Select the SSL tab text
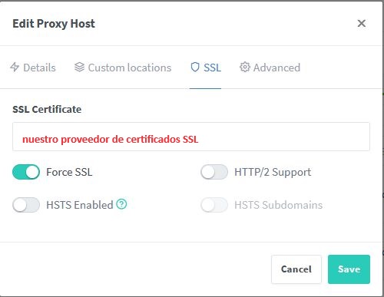This screenshot has height=297, width=384. point(212,68)
